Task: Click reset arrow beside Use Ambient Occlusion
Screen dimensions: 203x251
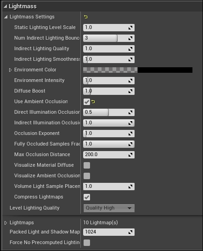Action: (93, 101)
